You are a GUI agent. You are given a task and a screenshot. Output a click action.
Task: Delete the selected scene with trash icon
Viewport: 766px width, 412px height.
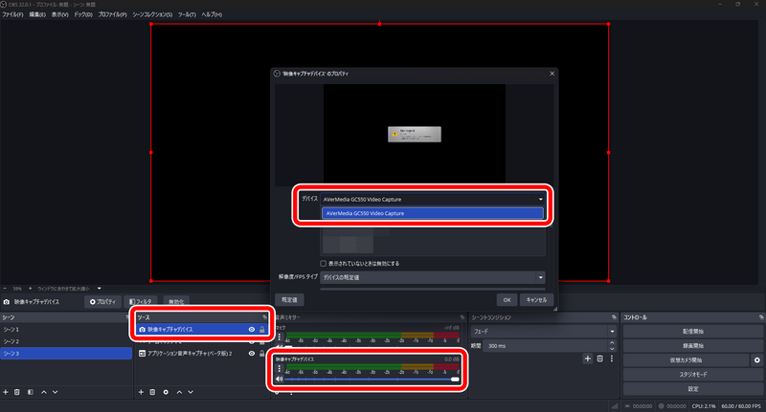17,392
